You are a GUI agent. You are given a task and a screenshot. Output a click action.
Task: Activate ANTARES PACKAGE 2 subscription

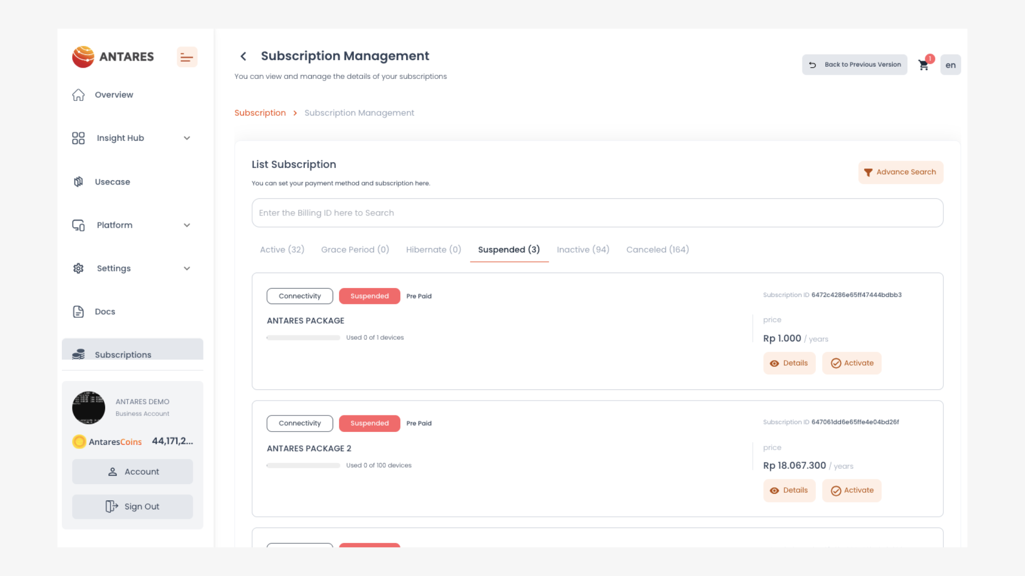point(851,491)
